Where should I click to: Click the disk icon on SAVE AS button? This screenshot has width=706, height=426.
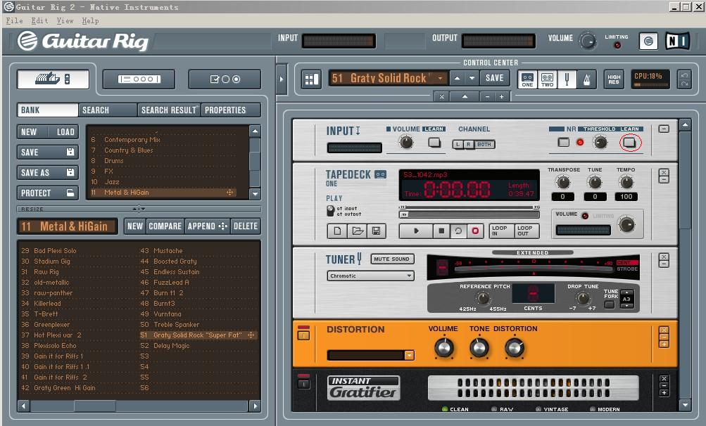coord(70,172)
